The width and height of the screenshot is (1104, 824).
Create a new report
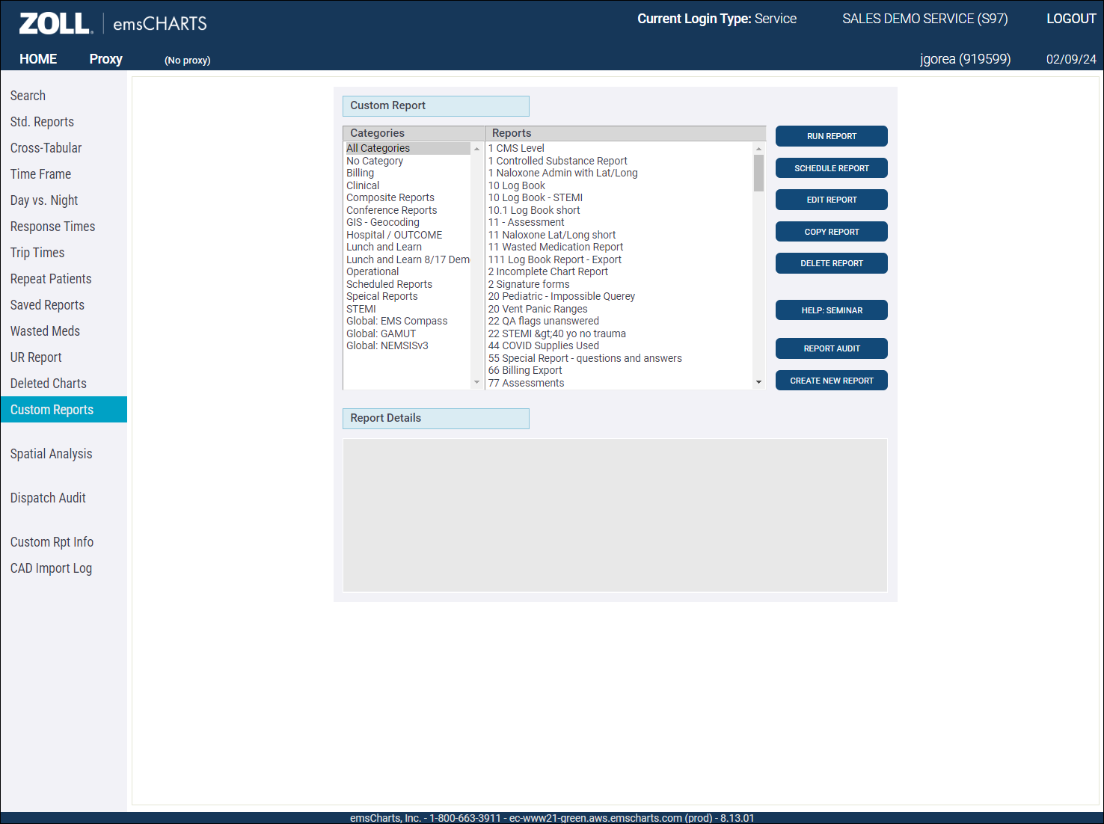click(x=831, y=381)
